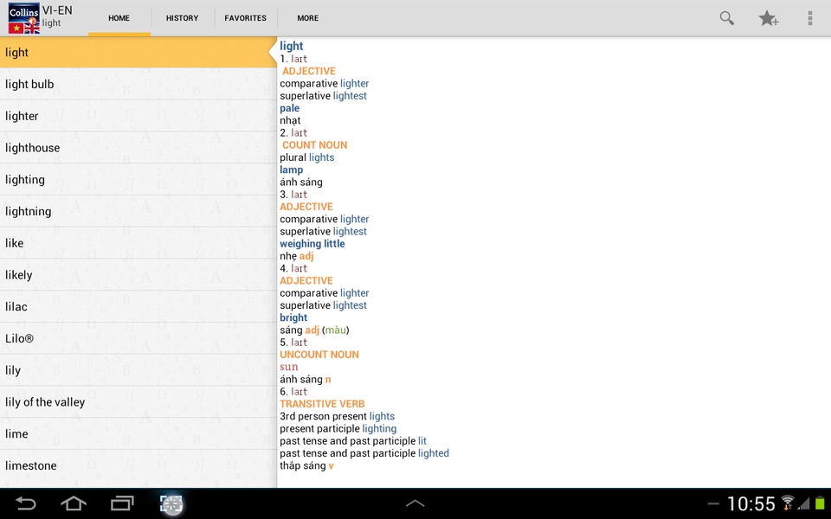This screenshot has width=831, height=519.
Task: Select 'light bulb' entry
Action: click(x=138, y=84)
